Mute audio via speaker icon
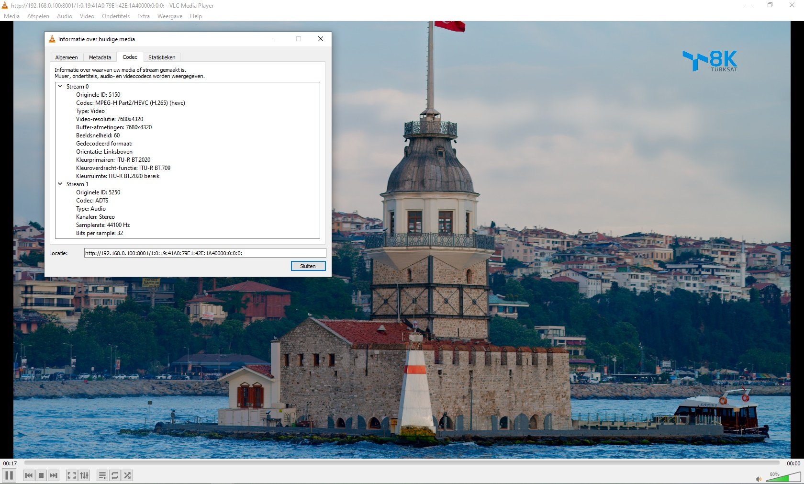This screenshot has height=484, width=804. (x=759, y=479)
